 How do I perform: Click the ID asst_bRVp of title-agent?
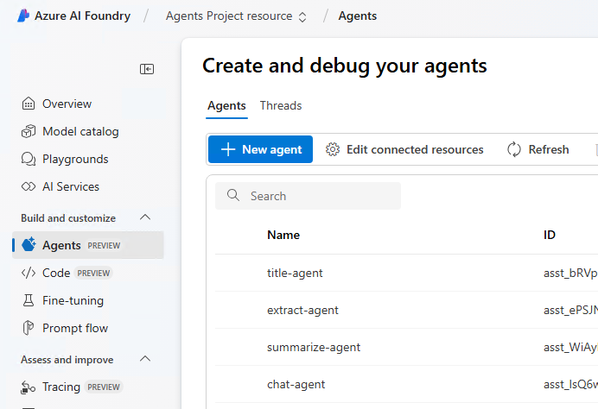pyautogui.click(x=570, y=273)
